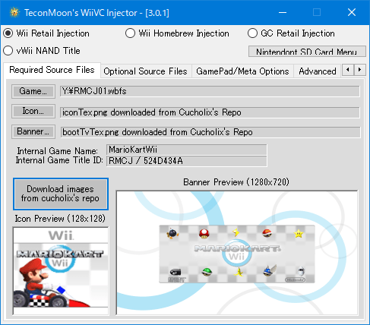Select GC Retail Injection option
Viewport: 370px width, 325px height.
[x=291, y=33]
